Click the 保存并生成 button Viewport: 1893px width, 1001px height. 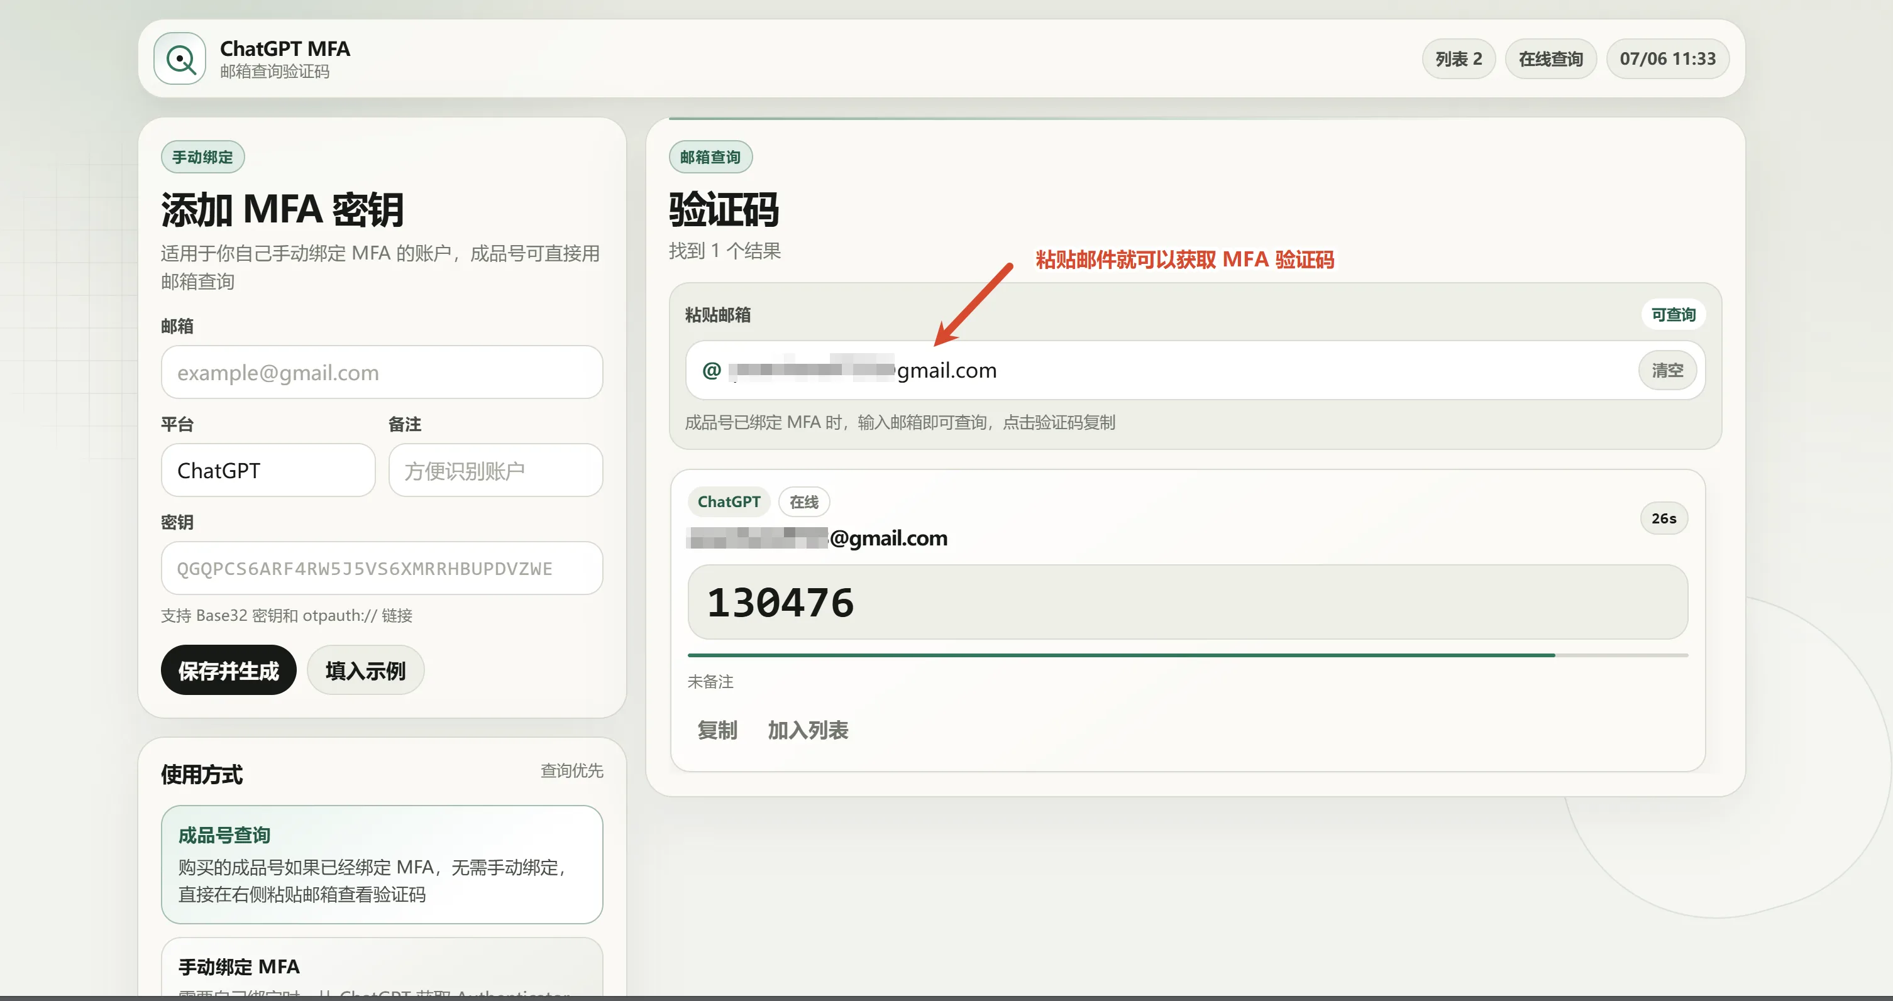[x=229, y=670]
